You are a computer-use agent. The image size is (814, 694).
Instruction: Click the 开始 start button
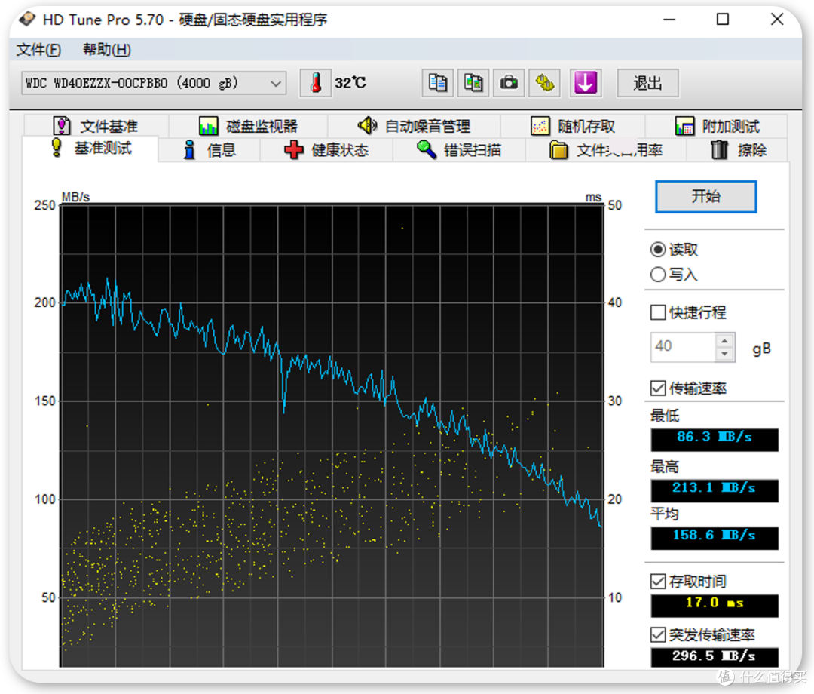705,196
